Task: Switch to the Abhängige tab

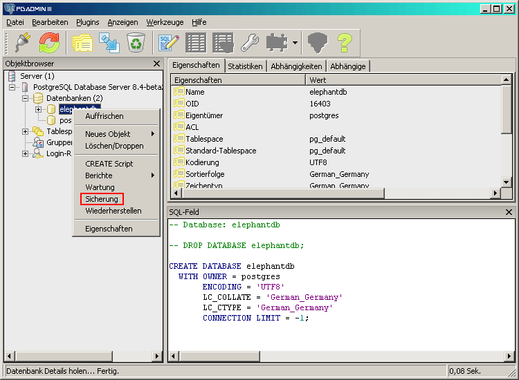Action: 348,66
